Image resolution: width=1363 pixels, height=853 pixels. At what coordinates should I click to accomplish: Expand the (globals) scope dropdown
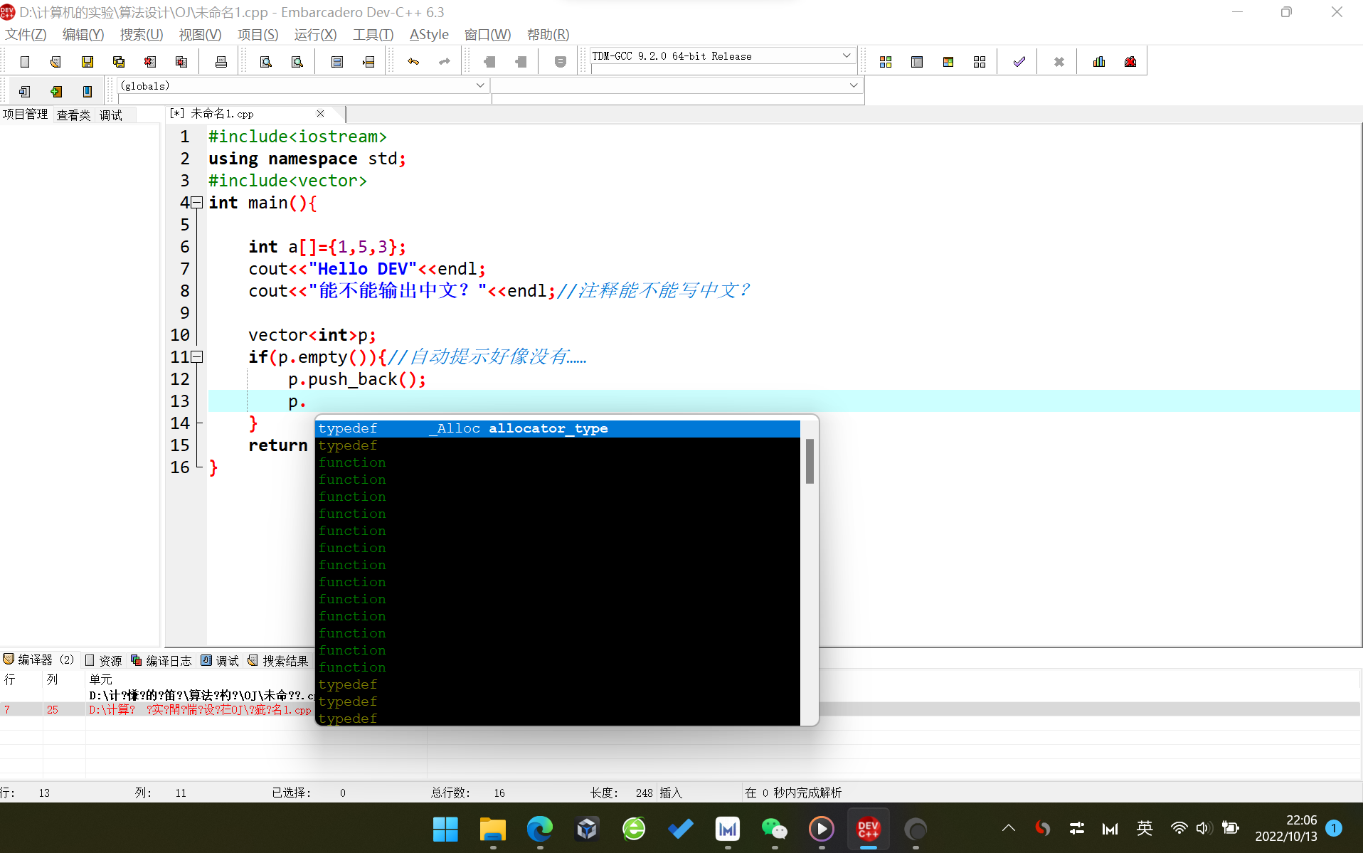tap(480, 85)
